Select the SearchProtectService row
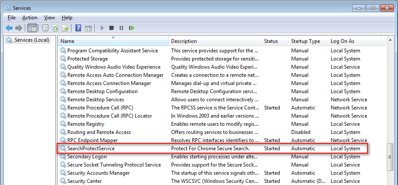 point(213,149)
